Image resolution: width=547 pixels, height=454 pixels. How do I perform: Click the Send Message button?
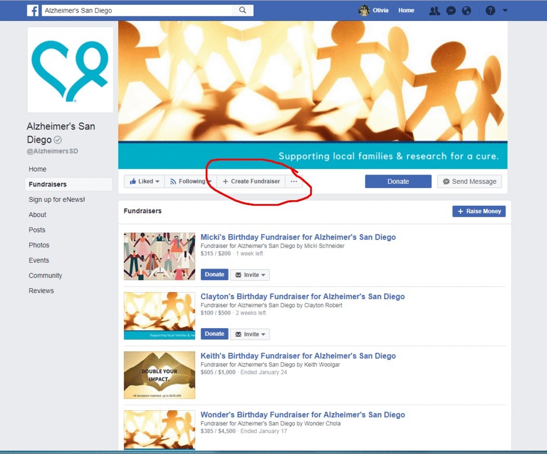[469, 182]
